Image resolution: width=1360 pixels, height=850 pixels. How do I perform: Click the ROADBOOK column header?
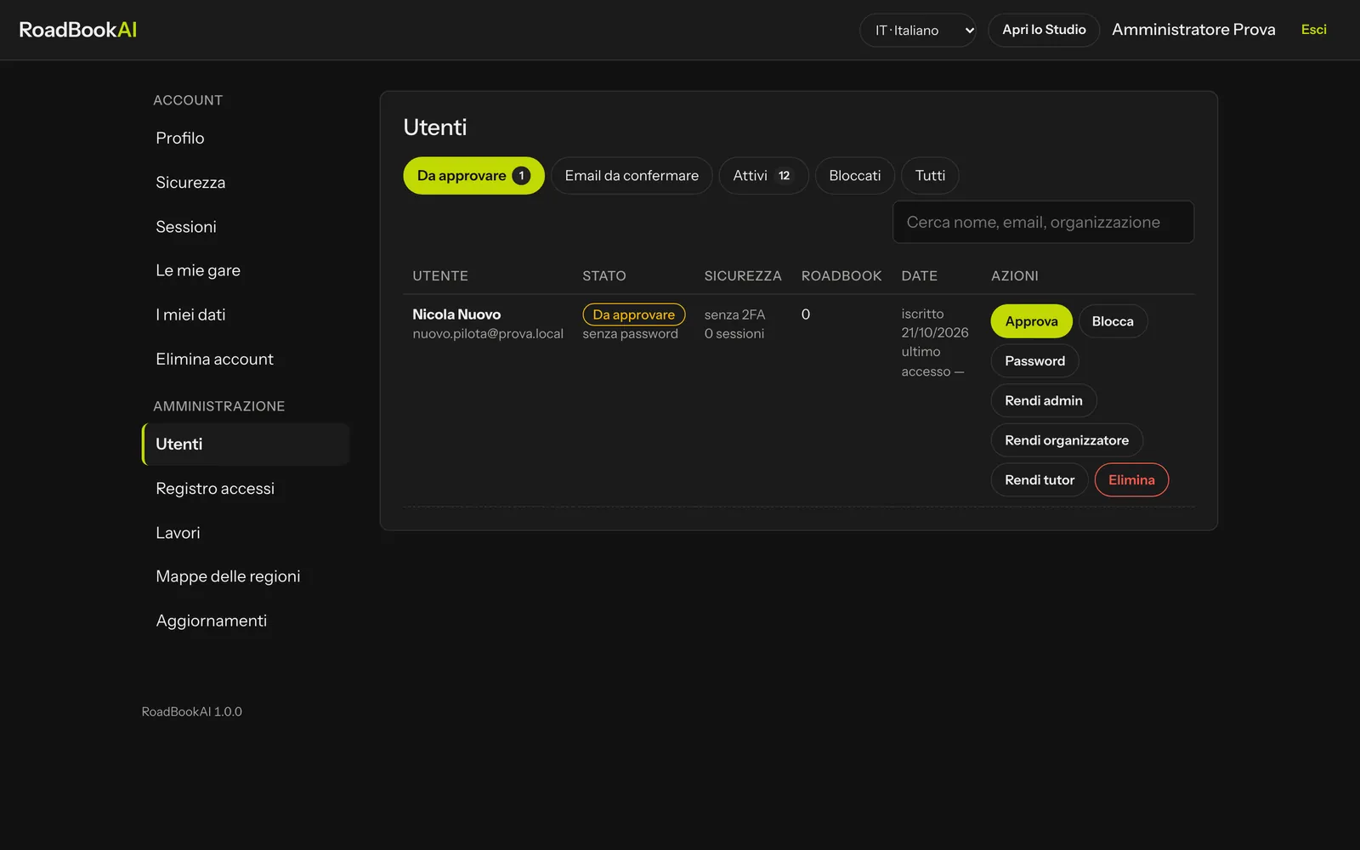coord(841,276)
